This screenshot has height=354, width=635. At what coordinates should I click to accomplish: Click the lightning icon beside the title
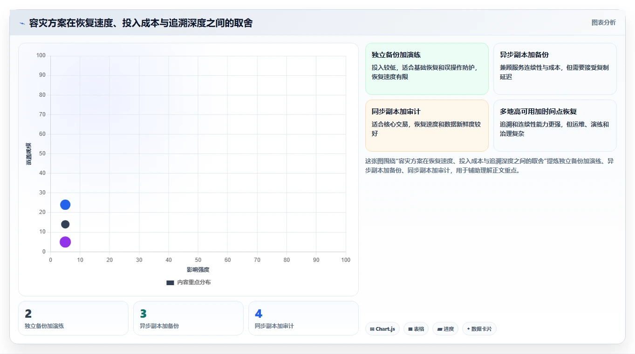pyautogui.click(x=22, y=23)
